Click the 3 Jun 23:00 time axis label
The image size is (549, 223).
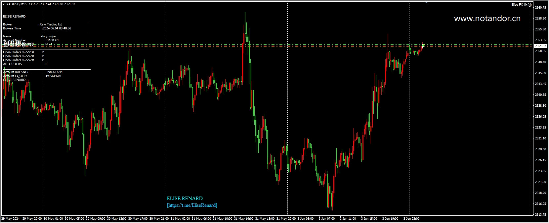[411, 218]
